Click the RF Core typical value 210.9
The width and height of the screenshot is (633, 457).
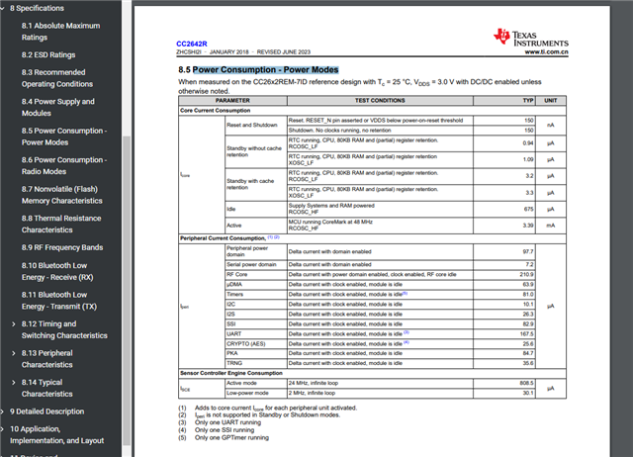coord(526,275)
